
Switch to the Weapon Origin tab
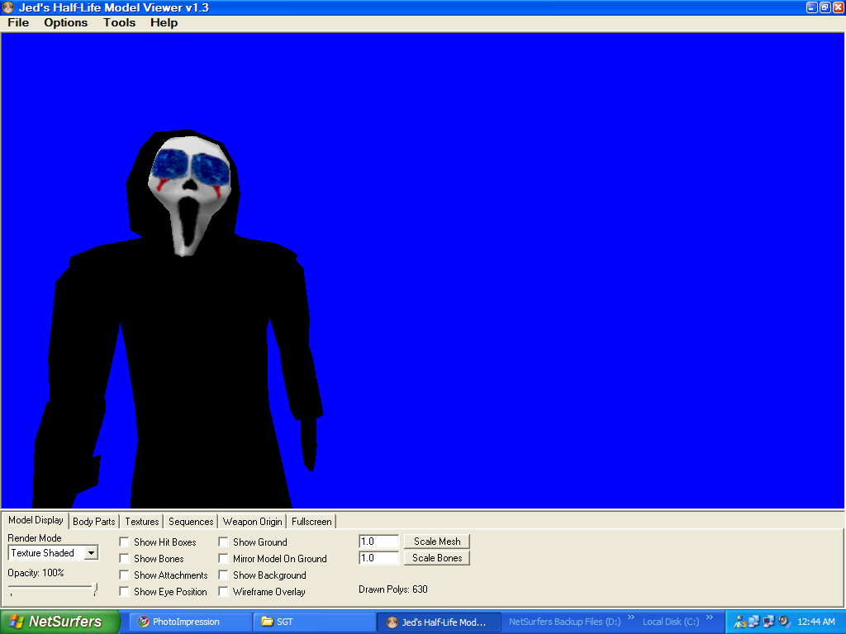pyautogui.click(x=253, y=522)
